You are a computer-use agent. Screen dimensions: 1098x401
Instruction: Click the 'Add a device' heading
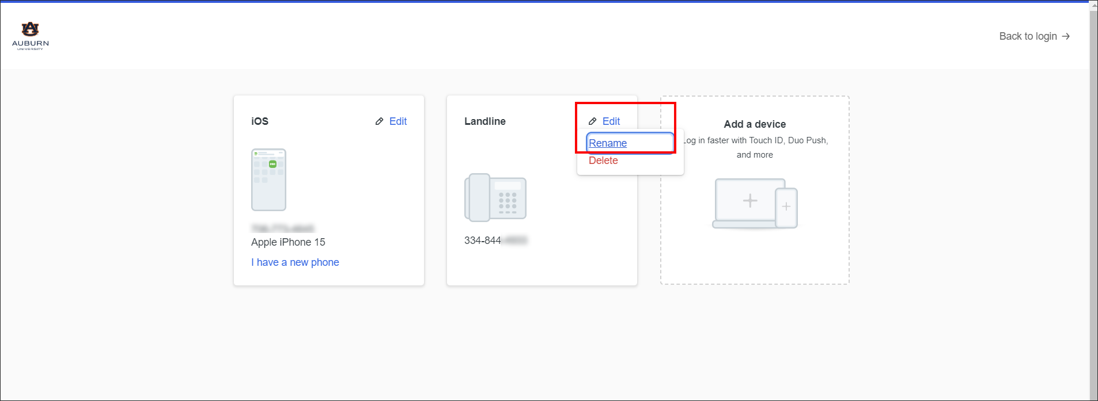[755, 124]
